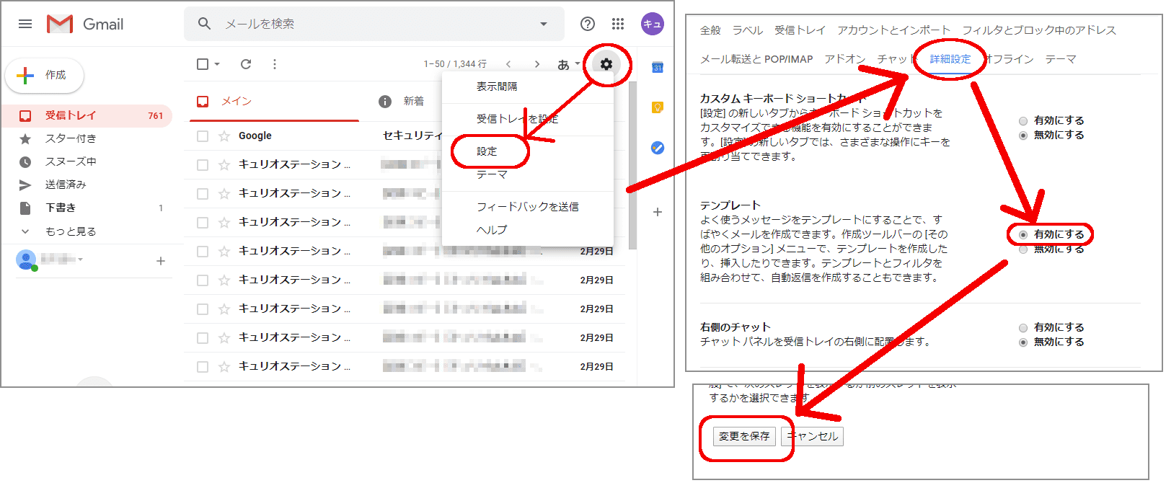Screen dimensions: 1166x483
Task: Open the Gmail main menu hamburger icon
Action: pos(25,24)
